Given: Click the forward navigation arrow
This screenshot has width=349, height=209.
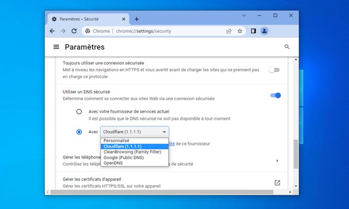Looking at the screenshot, I should (63, 31).
